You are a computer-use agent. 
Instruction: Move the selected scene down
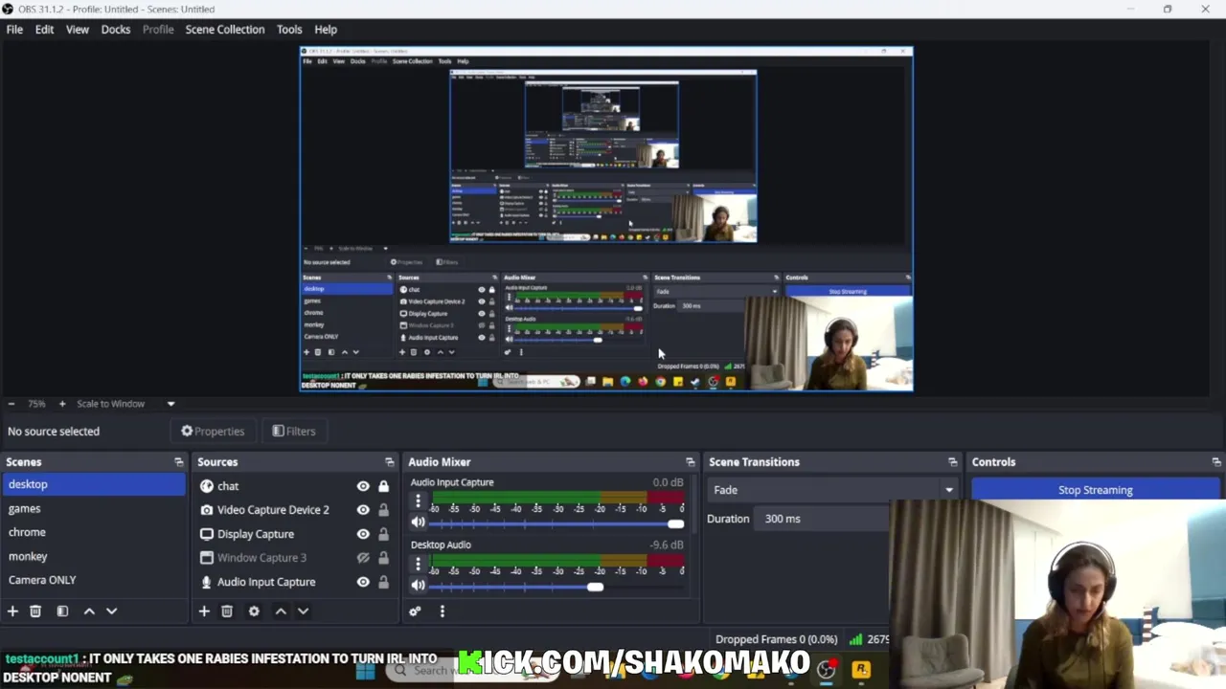pos(111,611)
